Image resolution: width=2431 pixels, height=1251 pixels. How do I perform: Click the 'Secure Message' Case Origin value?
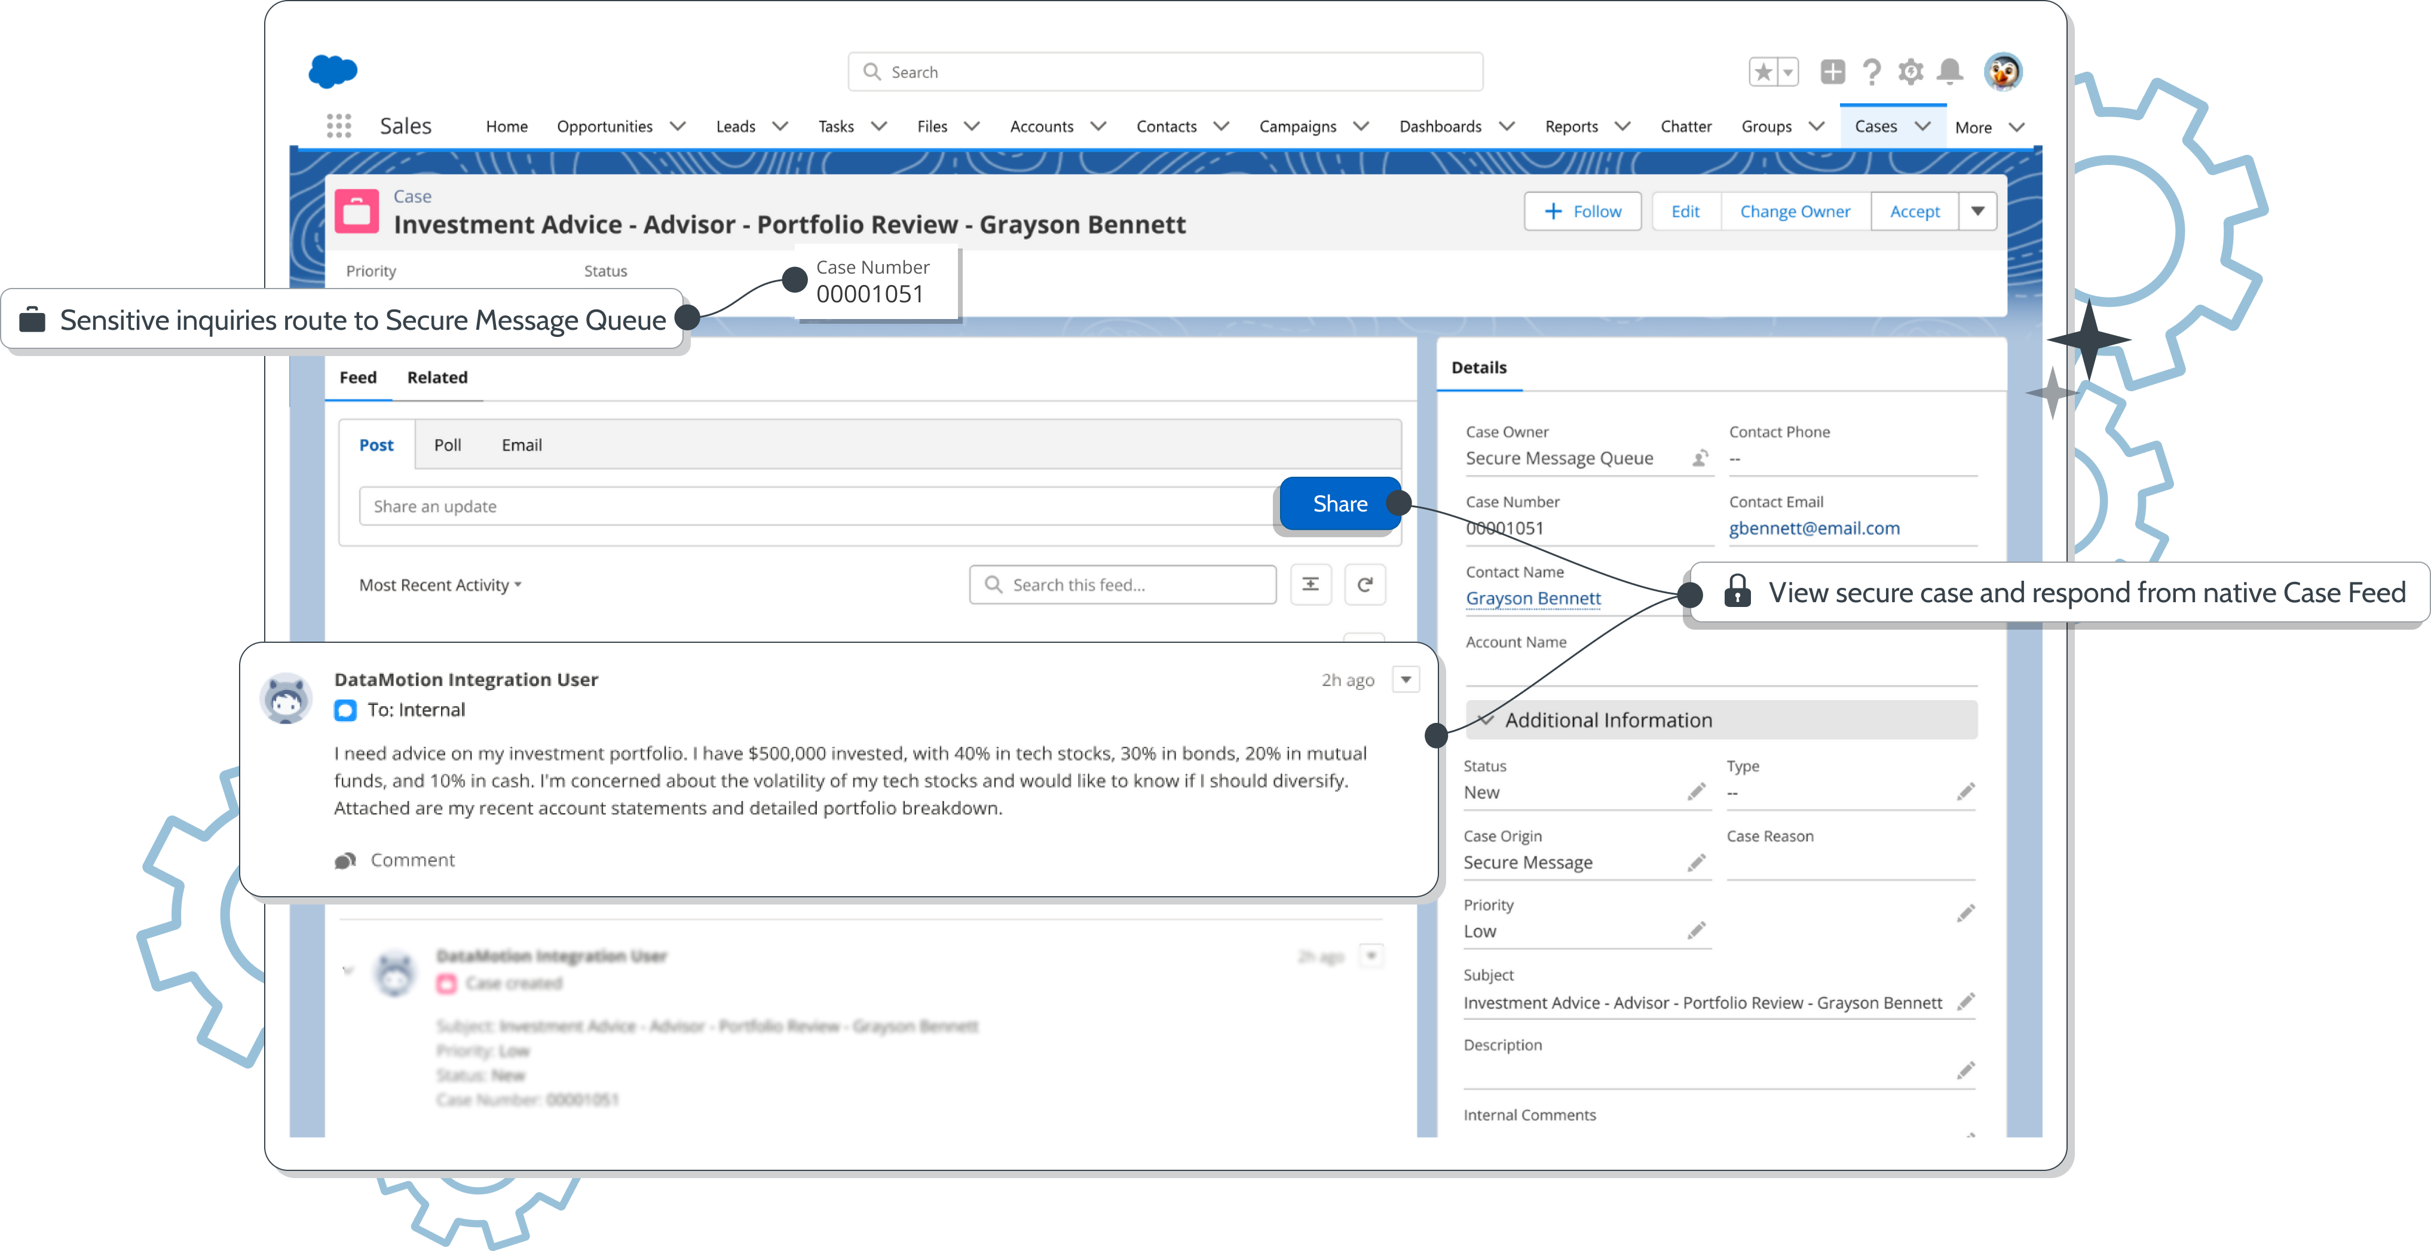point(1527,862)
